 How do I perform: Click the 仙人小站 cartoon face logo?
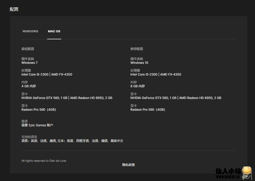[247, 172]
